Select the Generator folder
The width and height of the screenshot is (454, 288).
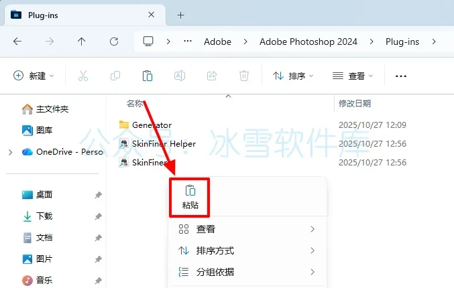pyautogui.click(x=146, y=125)
